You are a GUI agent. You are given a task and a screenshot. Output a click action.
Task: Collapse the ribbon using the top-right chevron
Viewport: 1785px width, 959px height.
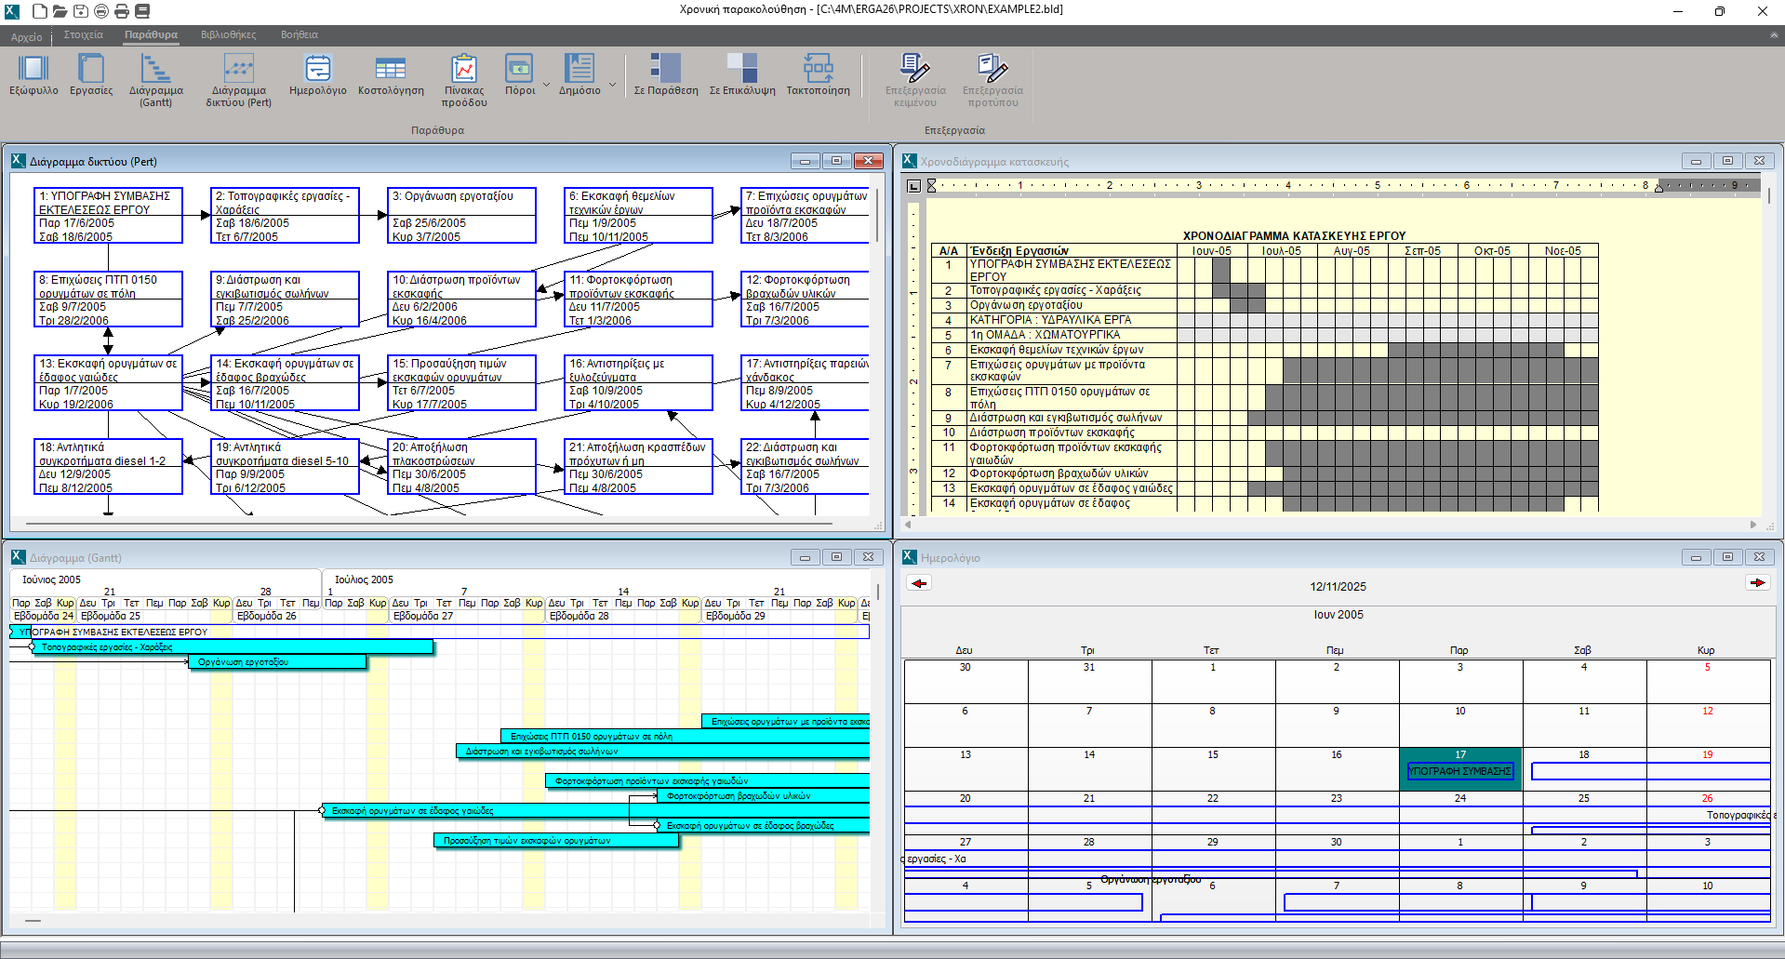[1773, 35]
